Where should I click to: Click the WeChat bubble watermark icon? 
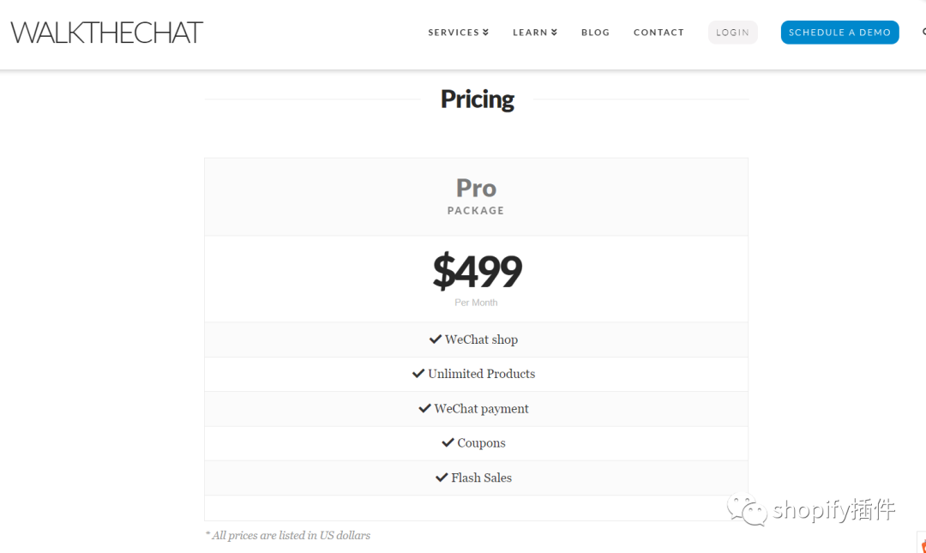tap(748, 509)
